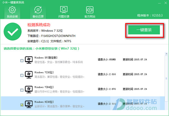Viewport: 169px width, 116px height.
Task: Click the 程序版本：V2.0.0.3 label
Action: coord(150,15)
